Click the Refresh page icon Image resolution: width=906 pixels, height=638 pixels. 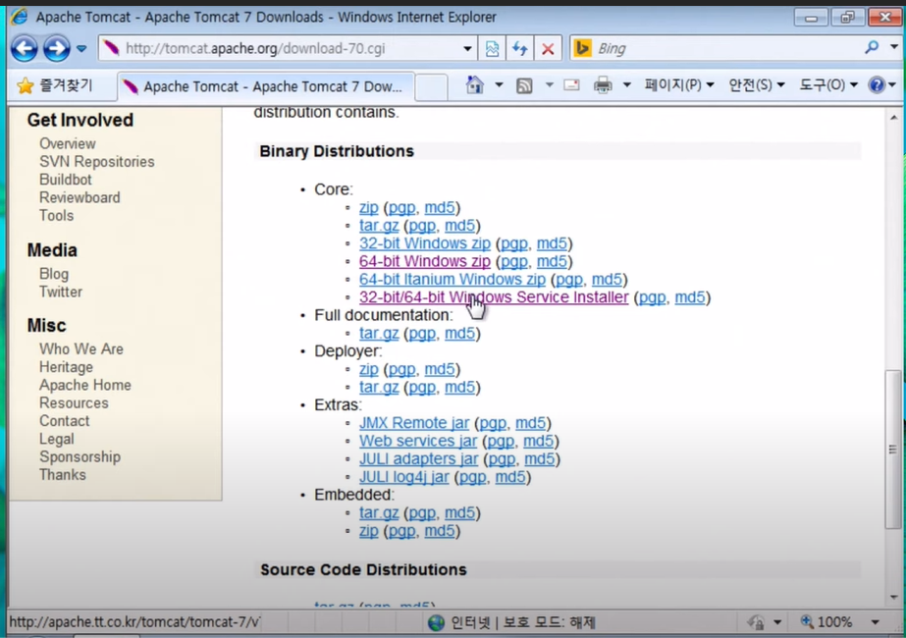pos(520,48)
